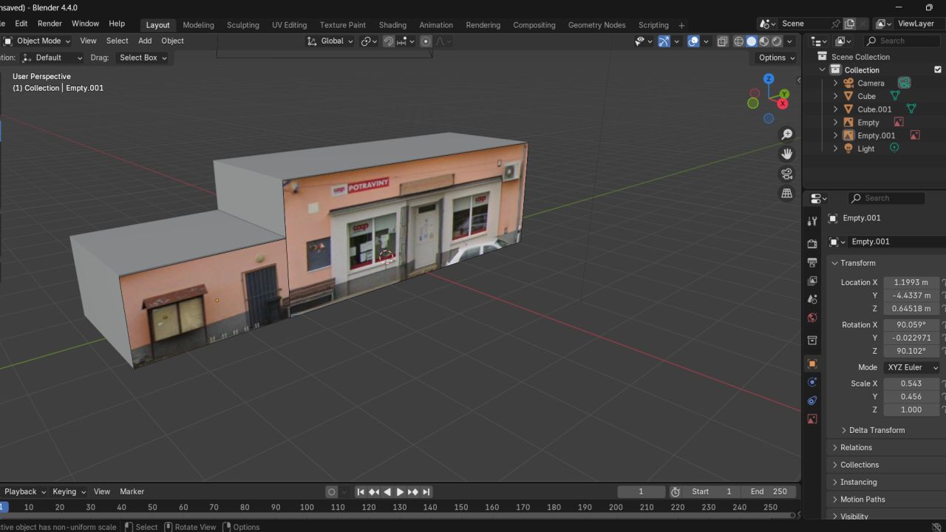Open the Select Box drag dropdown
The height and width of the screenshot is (532, 946).
coord(143,58)
